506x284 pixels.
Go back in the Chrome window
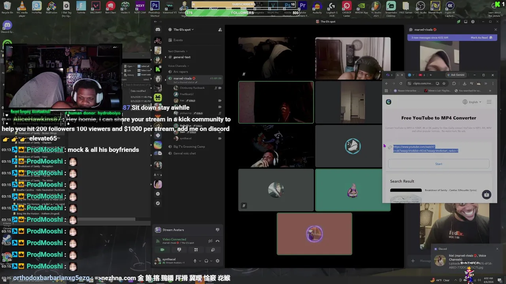387,84
